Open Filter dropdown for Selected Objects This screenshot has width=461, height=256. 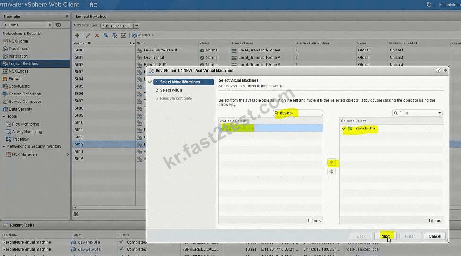click(440, 113)
